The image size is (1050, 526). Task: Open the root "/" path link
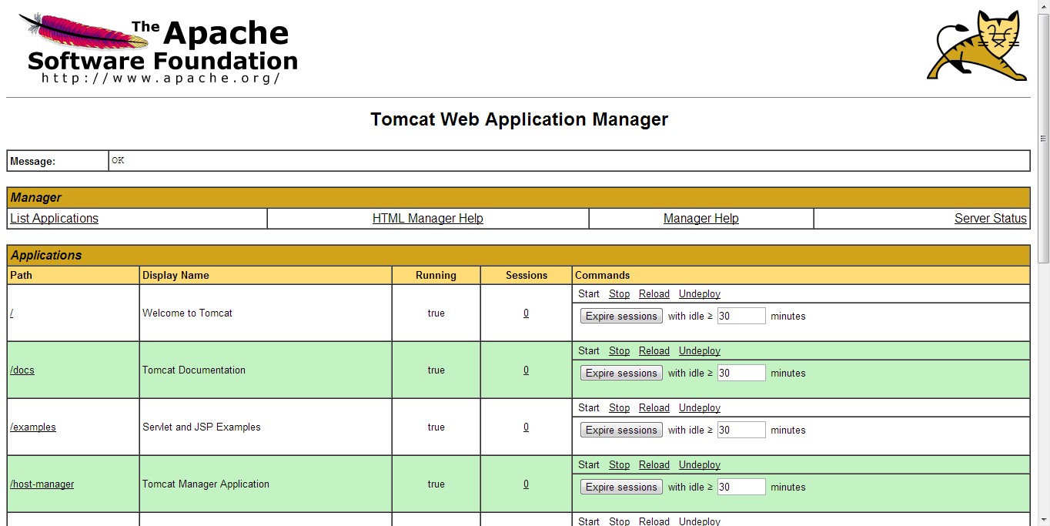tap(12, 313)
